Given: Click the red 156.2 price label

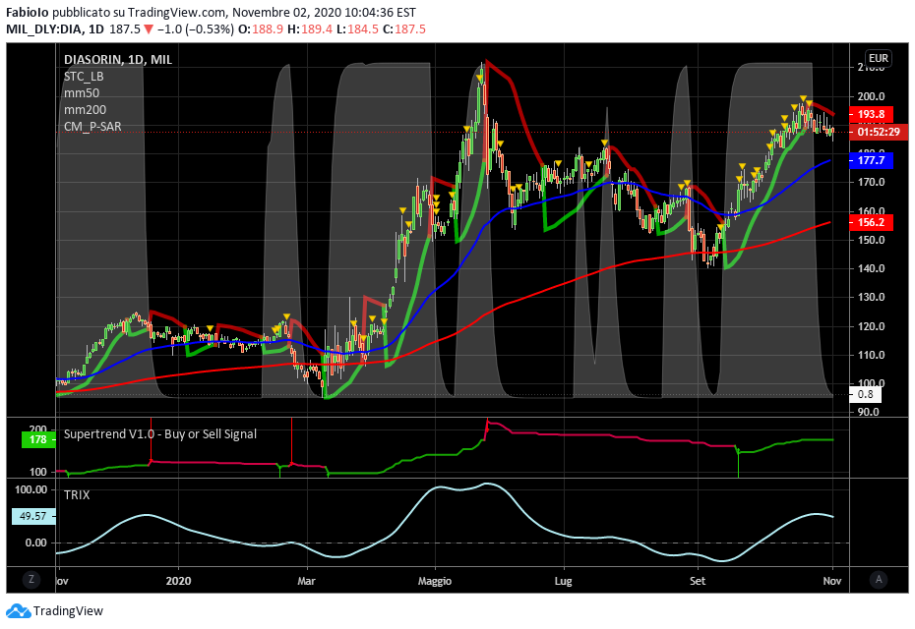Looking at the screenshot, I should tap(871, 222).
